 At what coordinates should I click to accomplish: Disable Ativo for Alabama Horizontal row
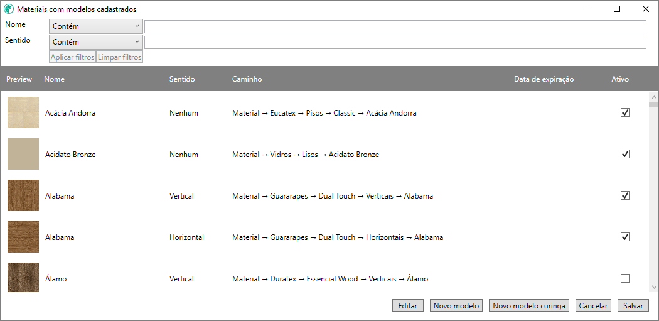624,237
